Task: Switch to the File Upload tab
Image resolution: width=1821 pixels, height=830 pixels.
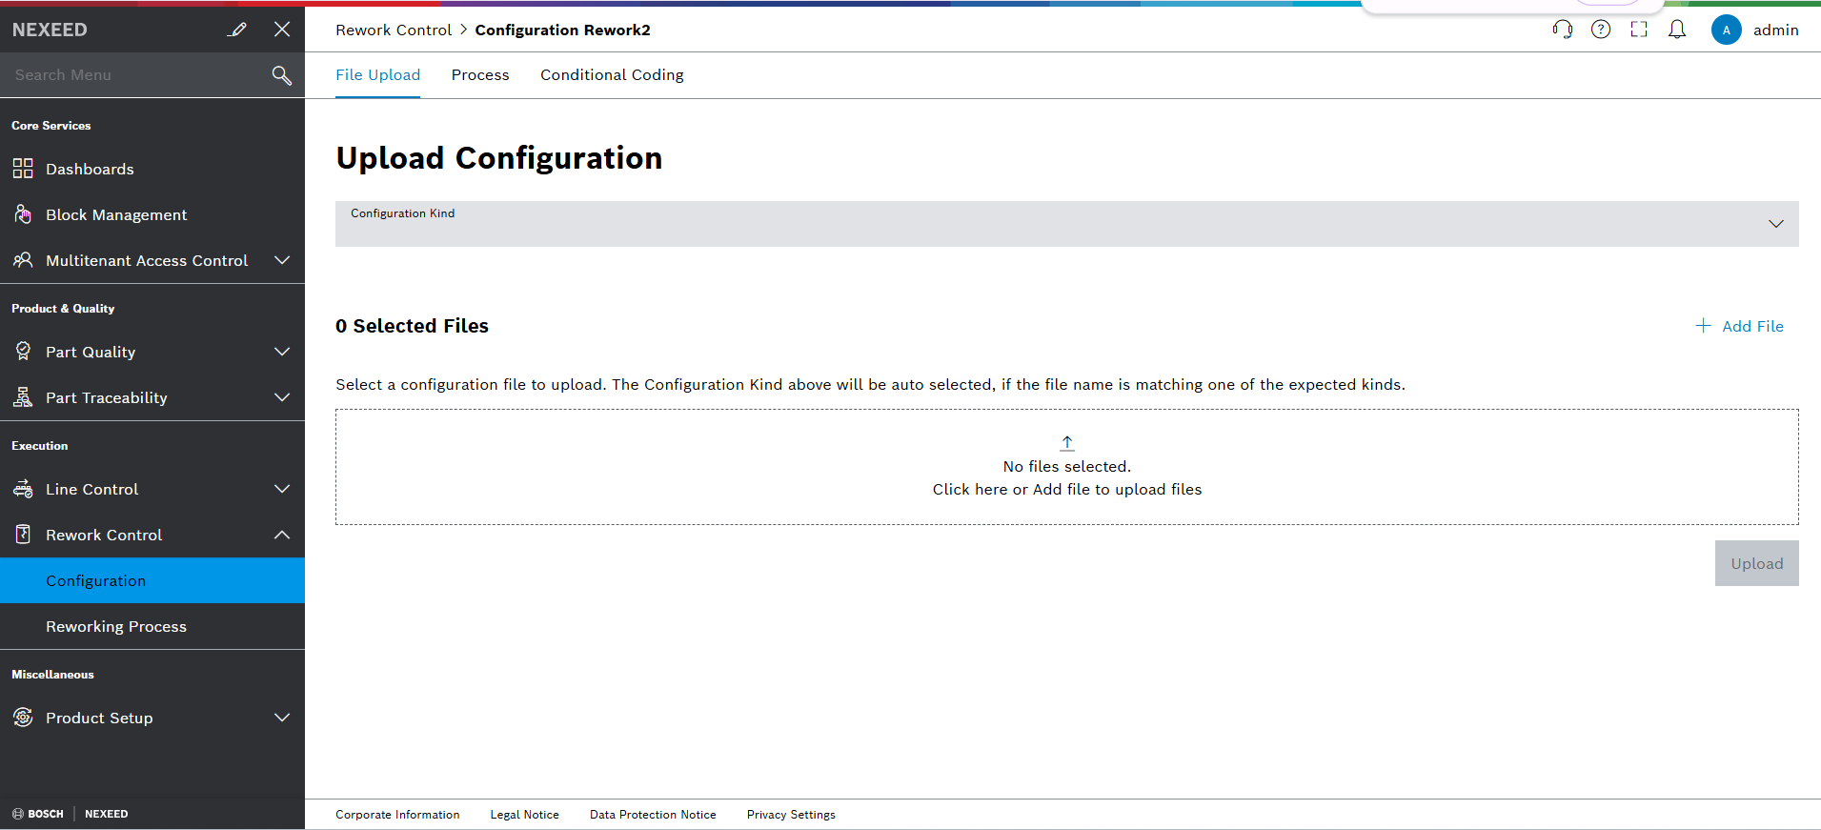Action: (377, 75)
